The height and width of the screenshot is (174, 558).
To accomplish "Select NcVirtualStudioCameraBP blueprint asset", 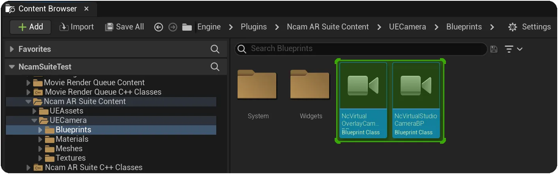I will 416,100.
